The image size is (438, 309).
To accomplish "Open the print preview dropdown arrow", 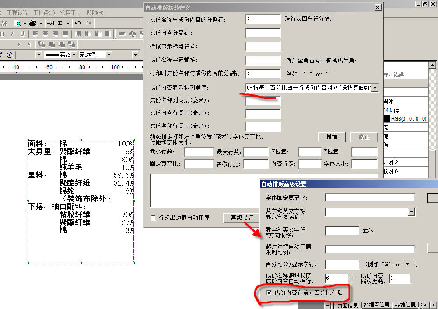I will point(25,24).
